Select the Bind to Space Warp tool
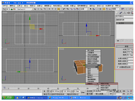Viewport: 135px width, 101px height. click(77, 9)
